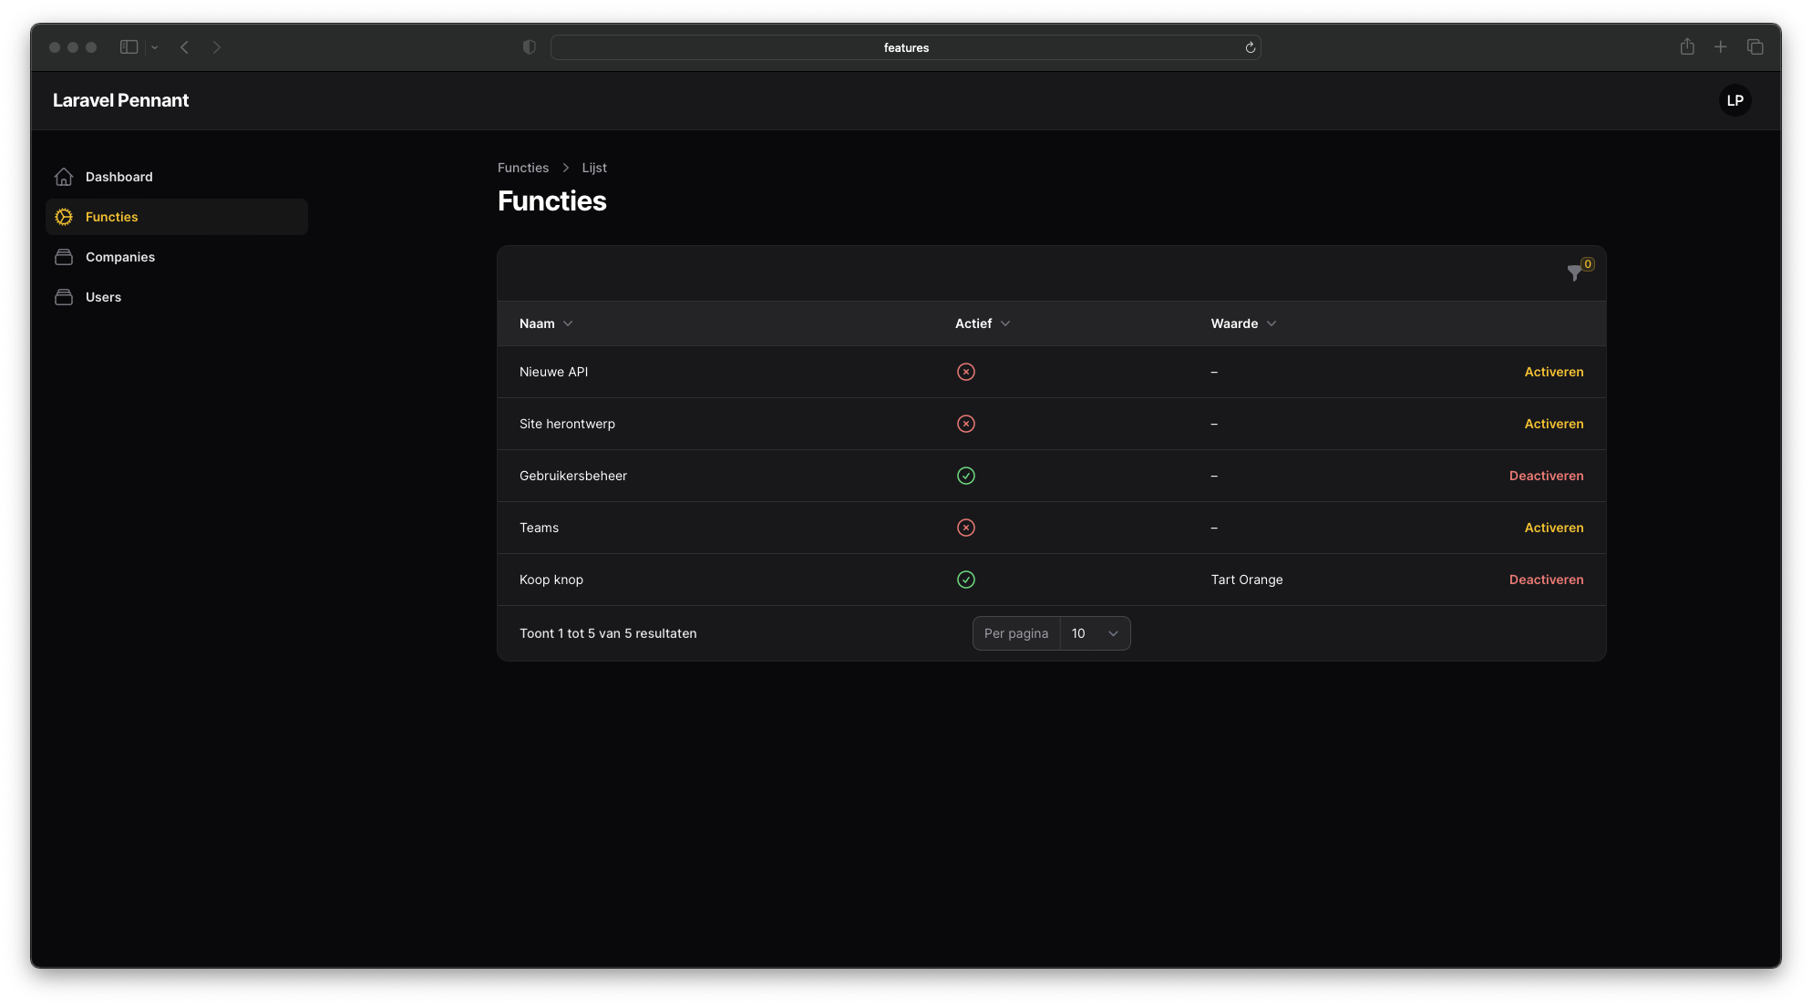Click the Companies stack icon in sidebar
Image resolution: width=1812 pixels, height=1006 pixels.
click(x=64, y=257)
